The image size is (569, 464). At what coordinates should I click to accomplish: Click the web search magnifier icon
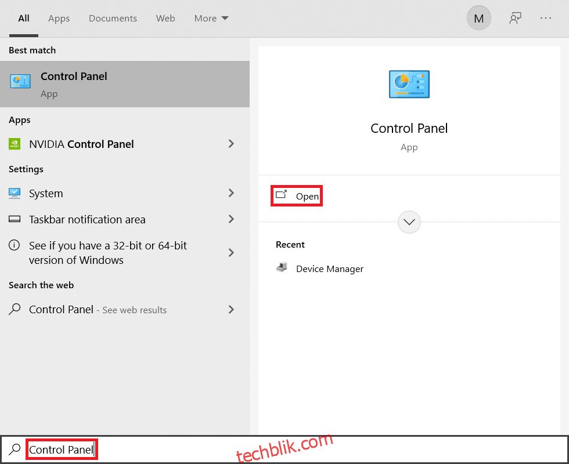point(15,309)
